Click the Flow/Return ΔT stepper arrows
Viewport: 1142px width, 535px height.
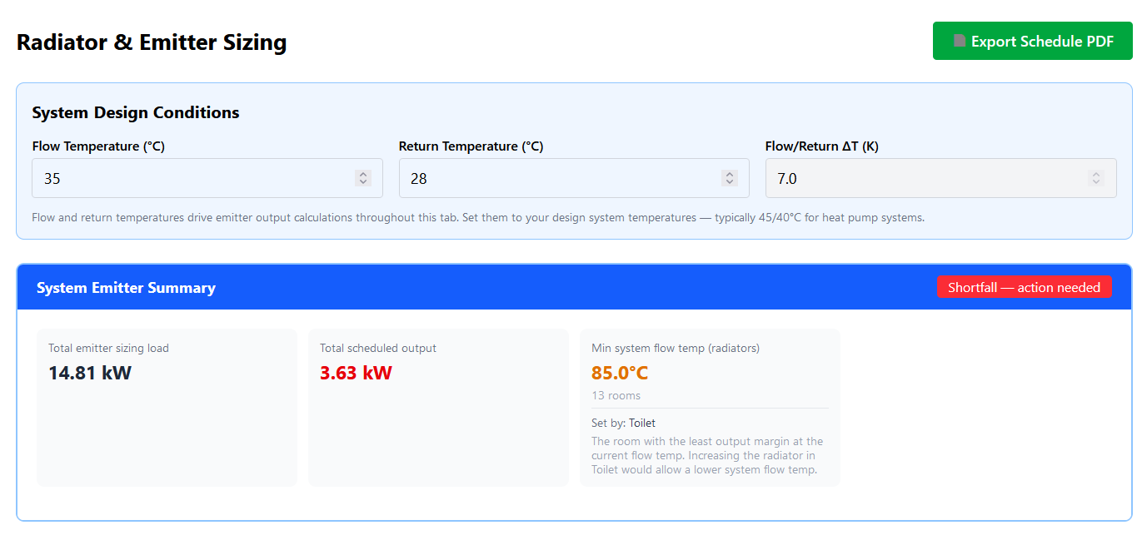click(x=1095, y=178)
